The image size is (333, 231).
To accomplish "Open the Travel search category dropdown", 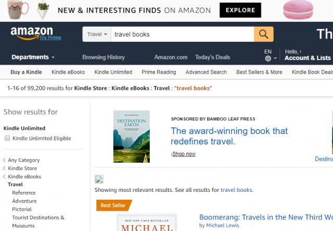I will click(x=97, y=34).
